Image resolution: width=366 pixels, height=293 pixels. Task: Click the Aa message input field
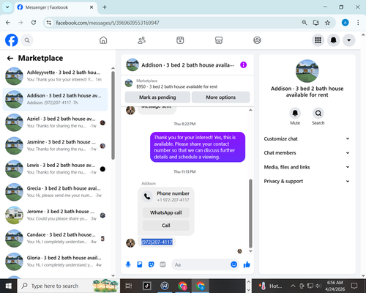tap(201, 264)
